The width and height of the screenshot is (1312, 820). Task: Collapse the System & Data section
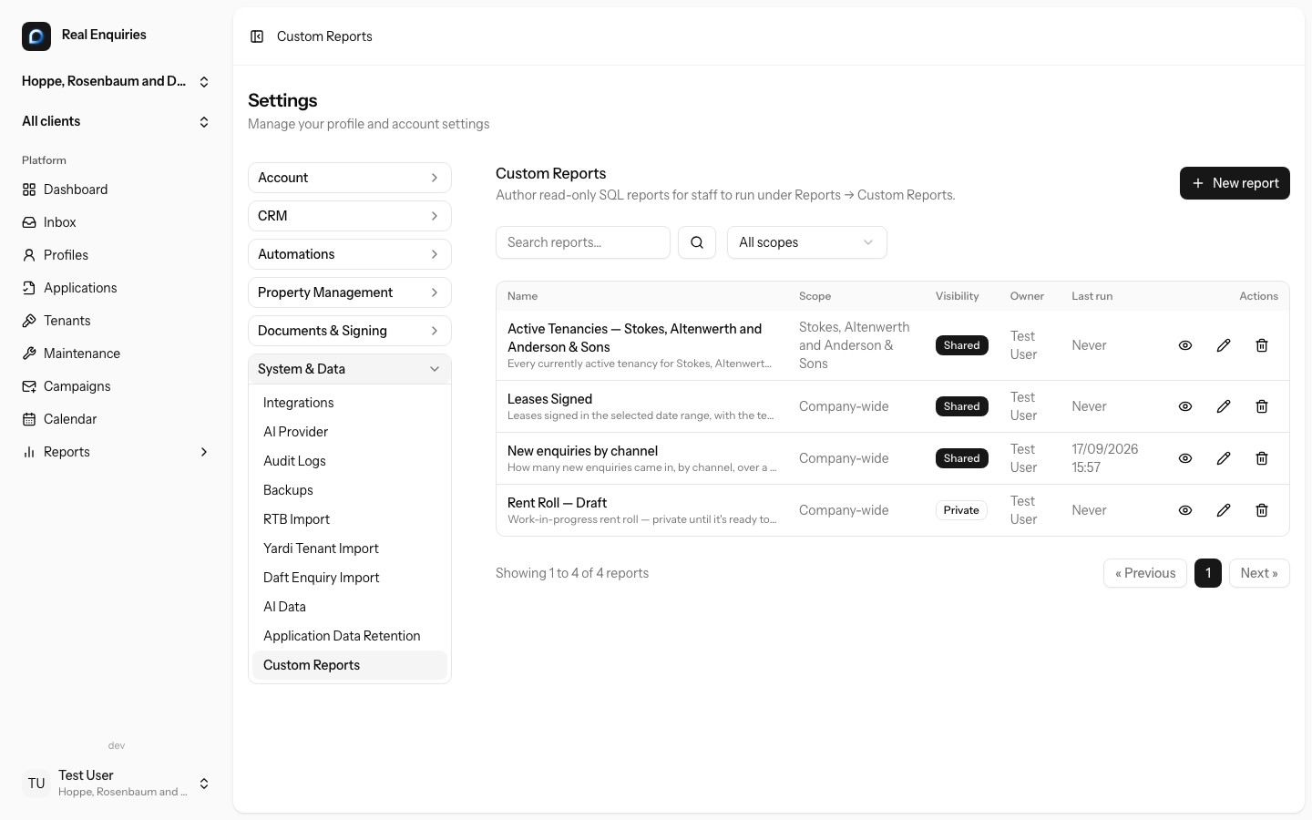click(x=350, y=369)
